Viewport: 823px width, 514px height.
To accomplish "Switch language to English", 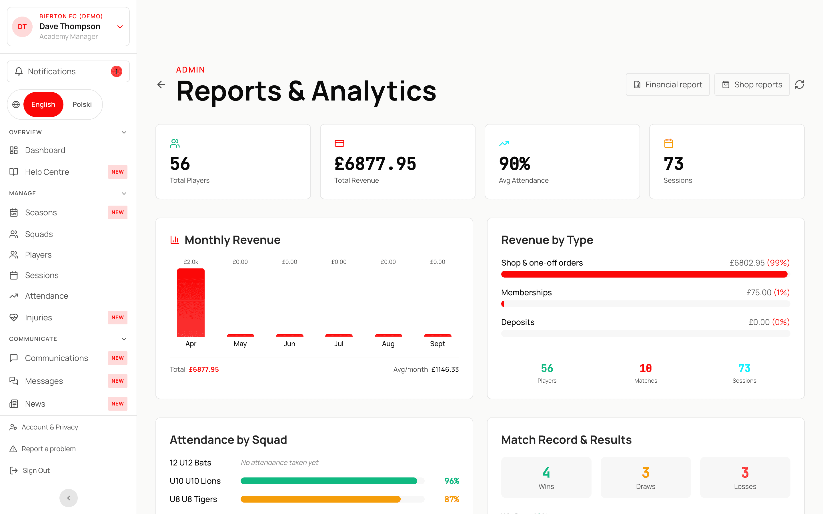I will [43, 104].
